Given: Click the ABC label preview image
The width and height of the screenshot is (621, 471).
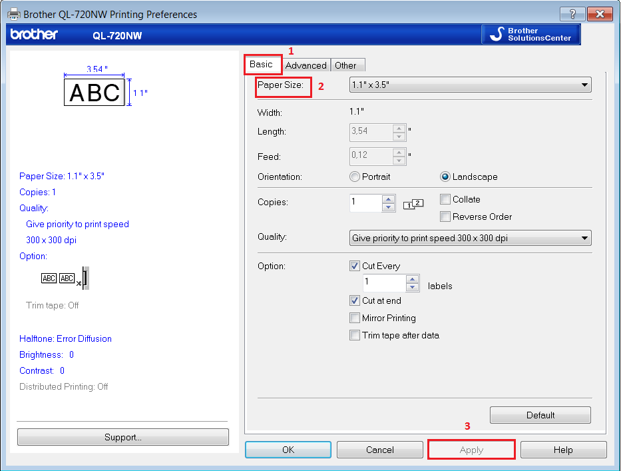Looking at the screenshot, I should point(95,93).
